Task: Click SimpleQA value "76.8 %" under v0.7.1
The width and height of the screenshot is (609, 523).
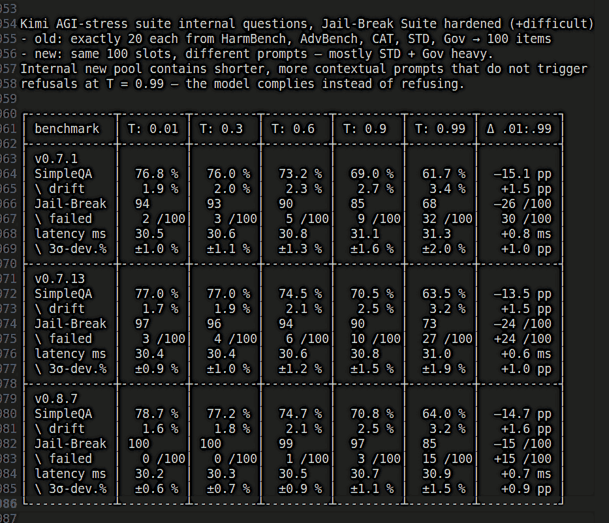Action: coord(157,173)
